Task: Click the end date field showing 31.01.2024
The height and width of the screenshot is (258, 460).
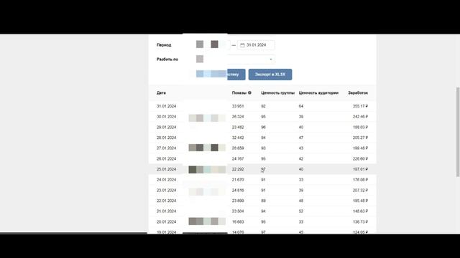Action: click(256, 45)
